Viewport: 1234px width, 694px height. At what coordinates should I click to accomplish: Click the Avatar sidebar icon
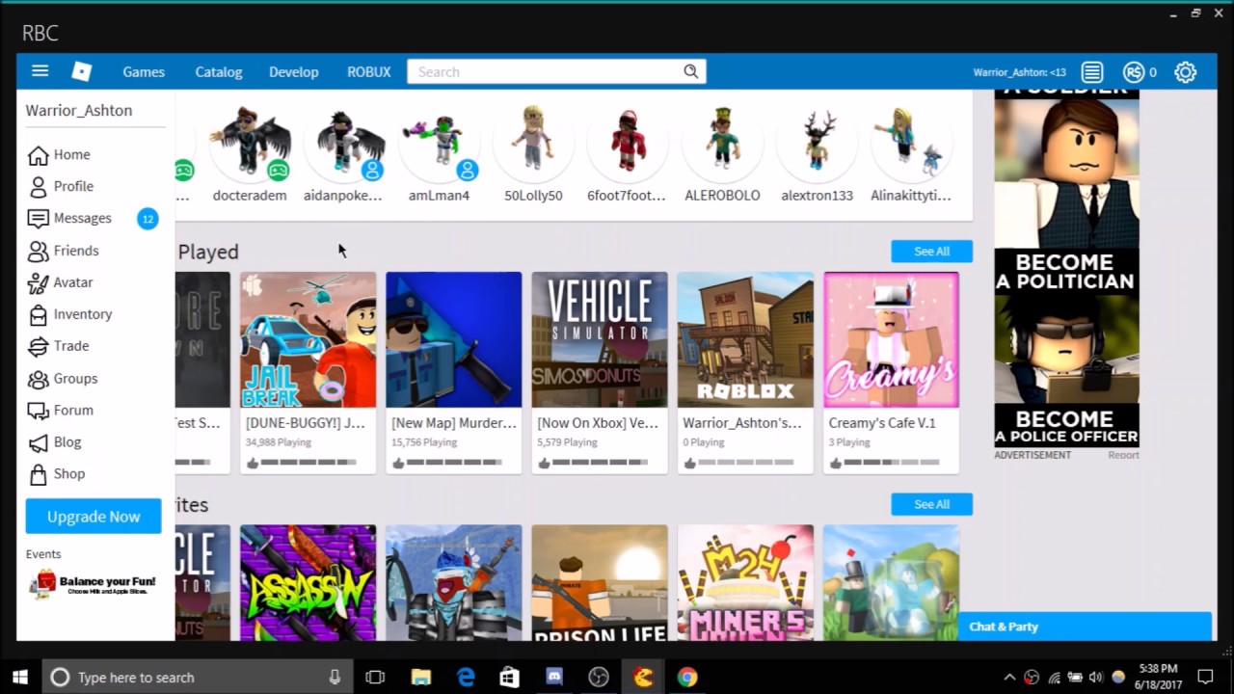[x=38, y=282]
